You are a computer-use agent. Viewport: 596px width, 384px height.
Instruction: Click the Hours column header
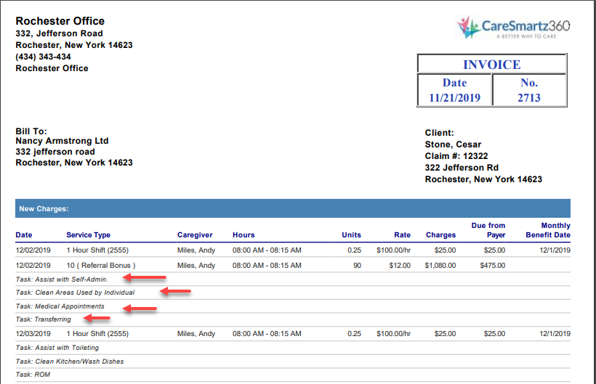243,235
